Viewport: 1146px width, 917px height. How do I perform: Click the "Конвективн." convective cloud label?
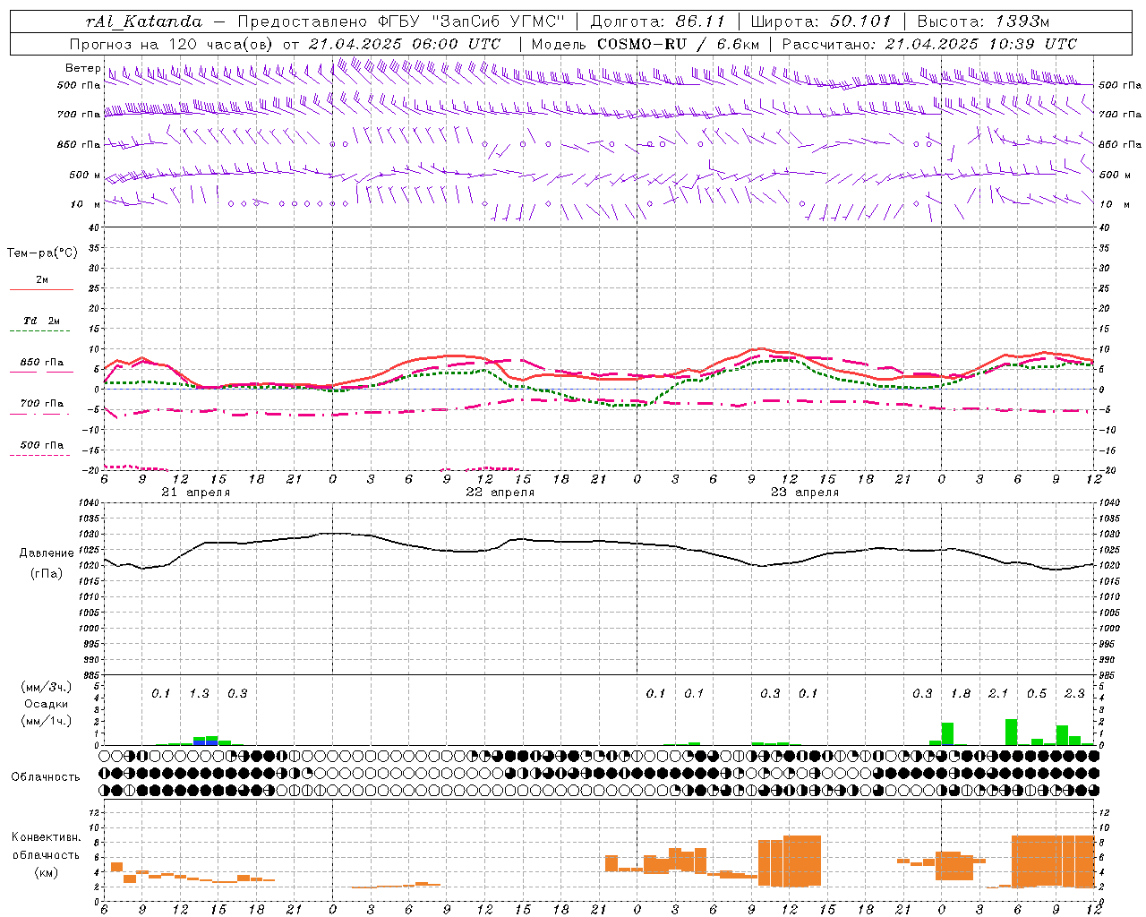[x=46, y=837]
